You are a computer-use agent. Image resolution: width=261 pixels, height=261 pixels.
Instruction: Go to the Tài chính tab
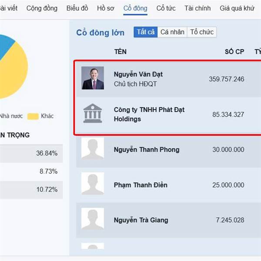click(x=197, y=8)
